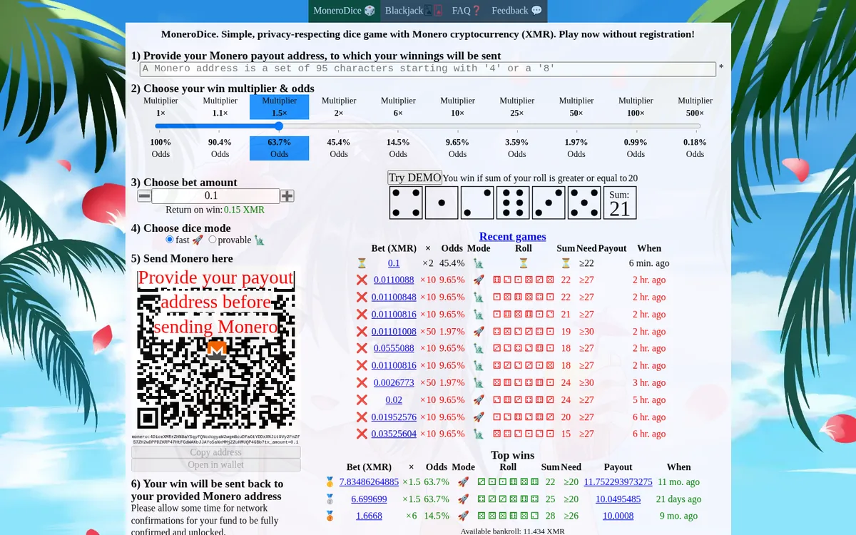The image size is (856, 535).
Task: Open bet 0.01952576 link
Action: [394, 417]
